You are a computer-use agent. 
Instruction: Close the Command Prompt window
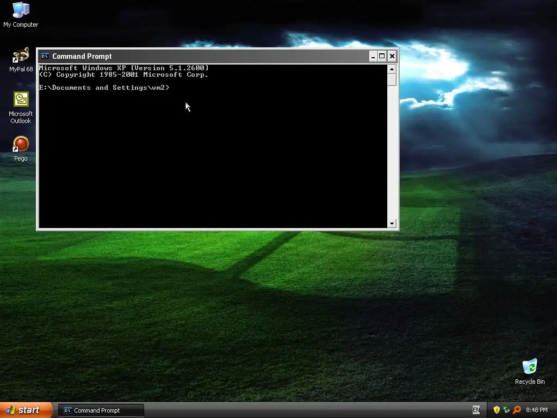coord(392,56)
